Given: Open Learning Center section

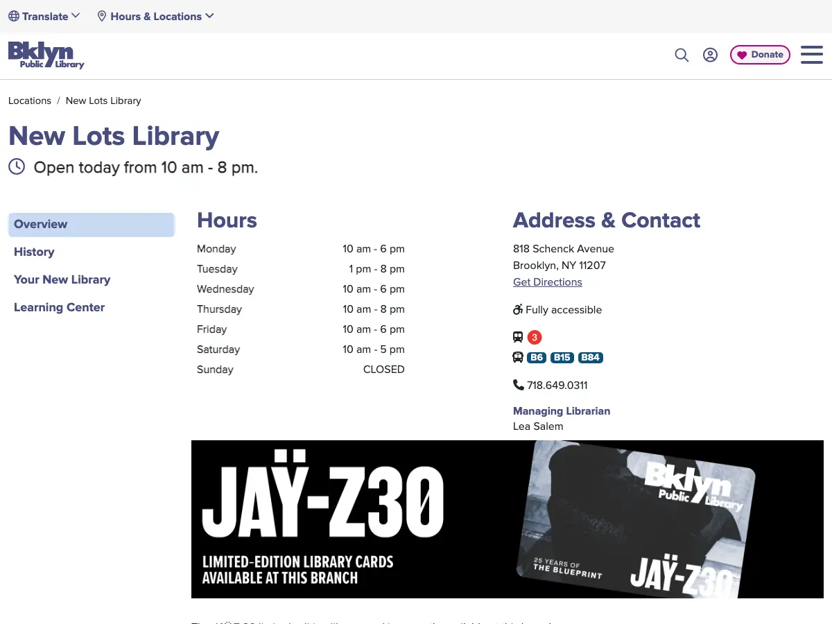Looking at the screenshot, I should (x=60, y=307).
